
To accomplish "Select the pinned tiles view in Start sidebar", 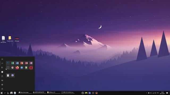I will point(2,63).
